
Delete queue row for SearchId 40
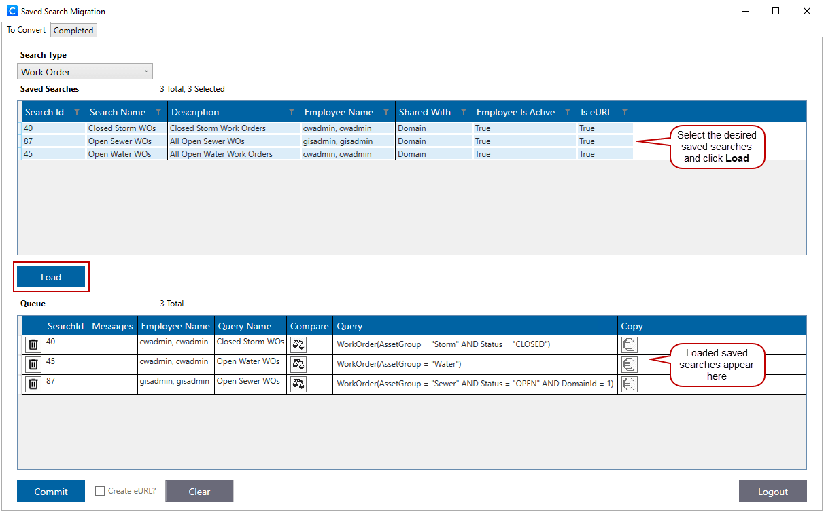[x=33, y=344]
